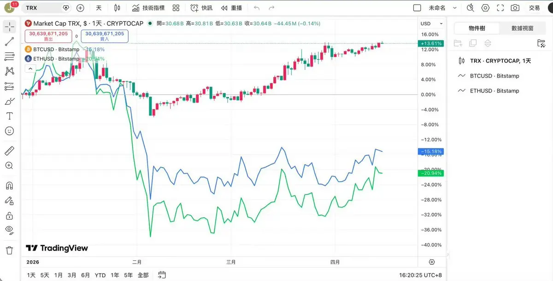This screenshot has width=553, height=281.
Task: Switch to the 數據視窗 tab
Action: 523,28
